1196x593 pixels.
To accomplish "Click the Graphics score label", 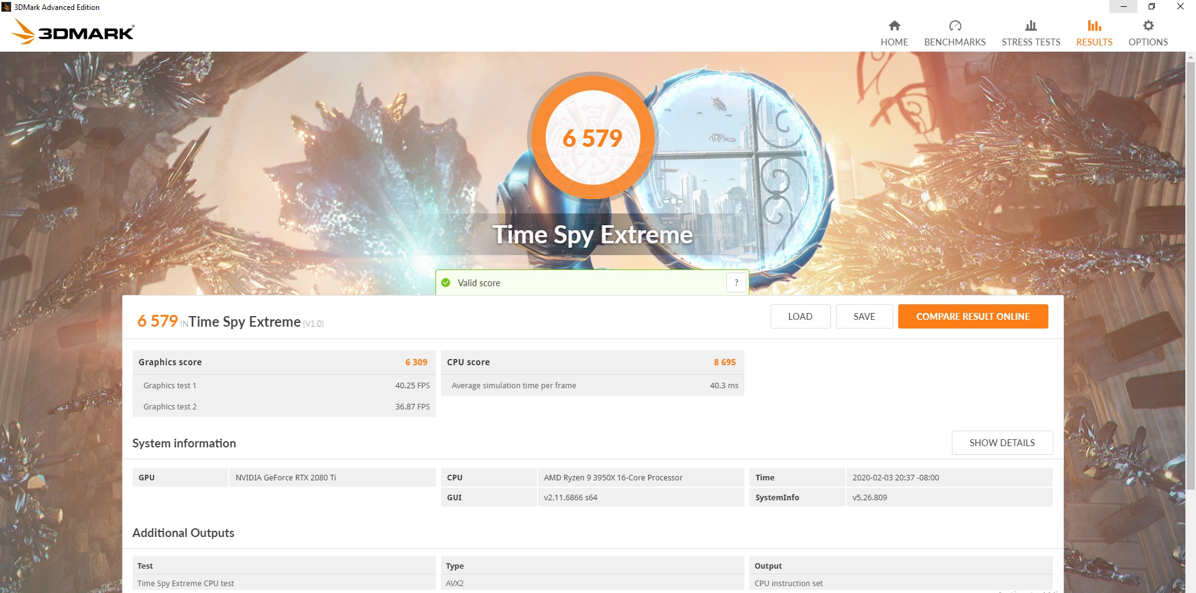I will click(x=170, y=362).
